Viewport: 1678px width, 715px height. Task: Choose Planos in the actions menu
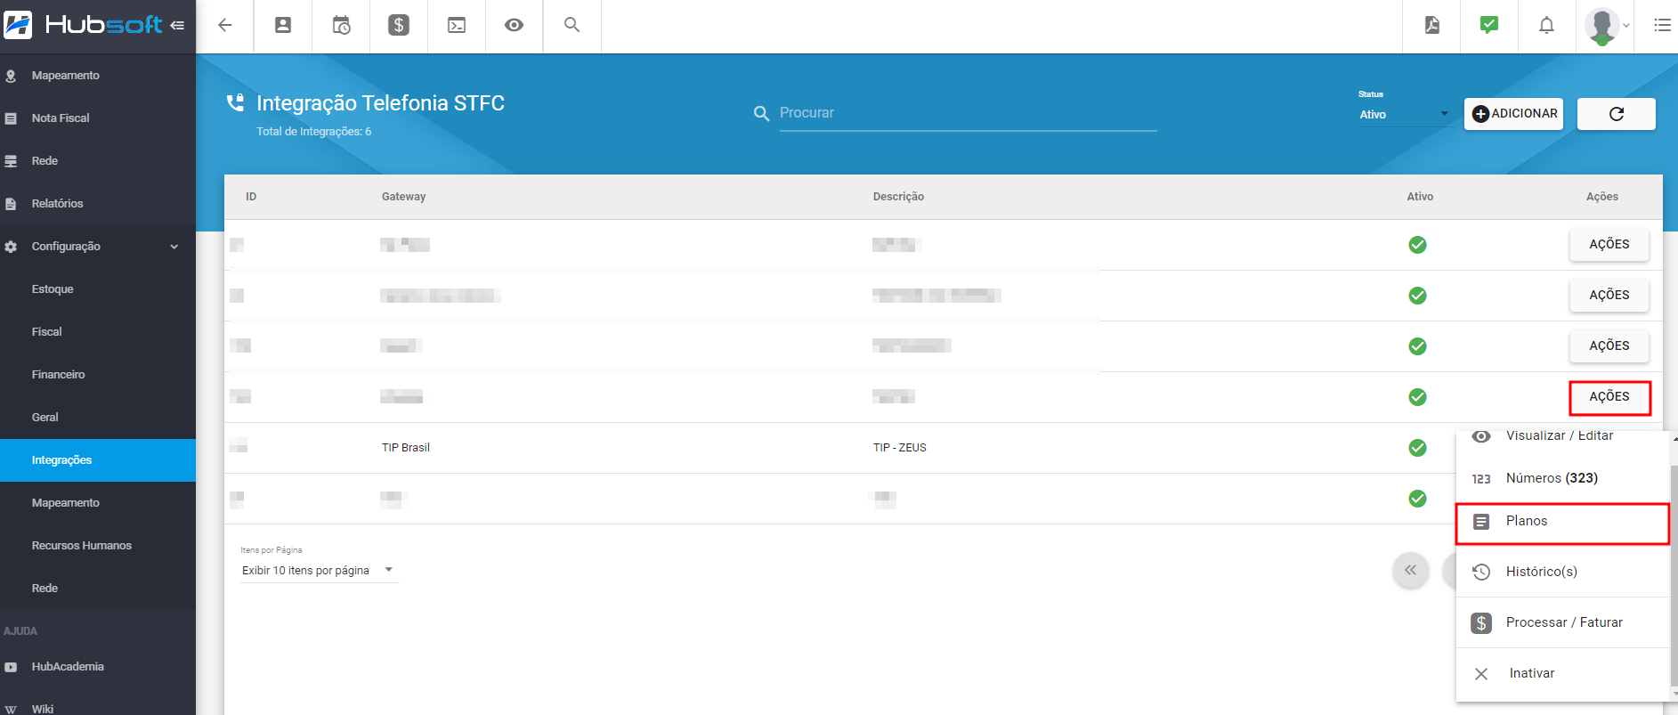pos(1562,522)
